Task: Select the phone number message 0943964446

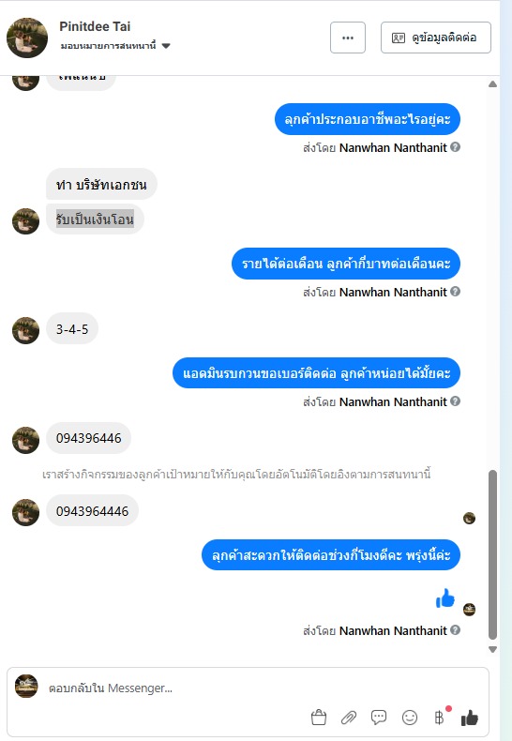Action: pyautogui.click(x=92, y=511)
